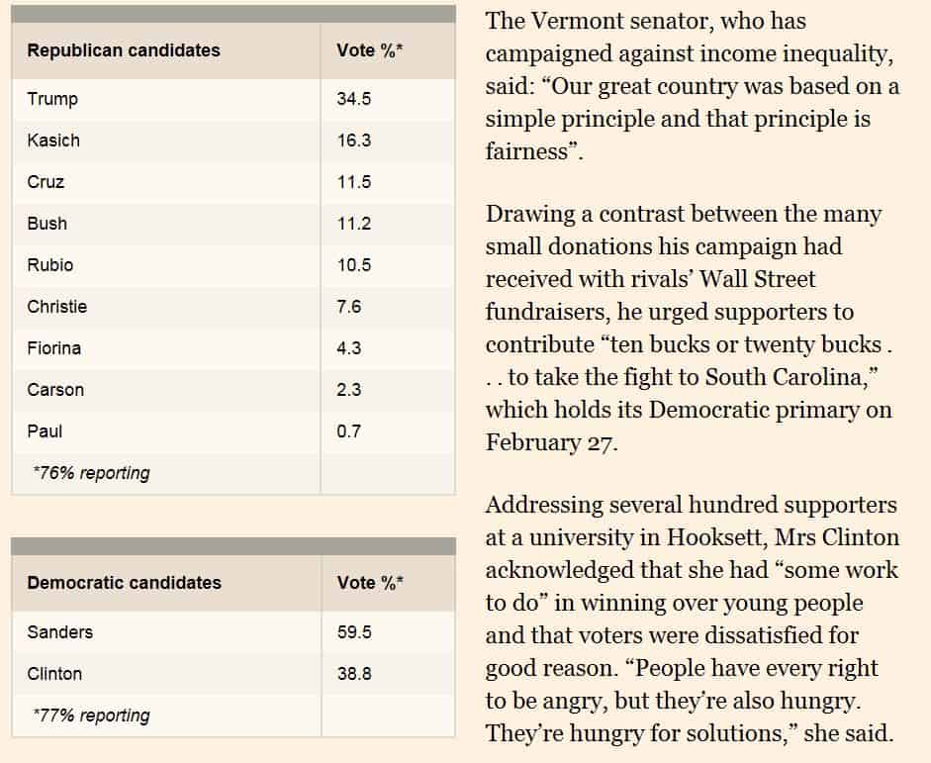Click Trump's 34.5 vote percentage
The image size is (931, 763).
tap(354, 99)
